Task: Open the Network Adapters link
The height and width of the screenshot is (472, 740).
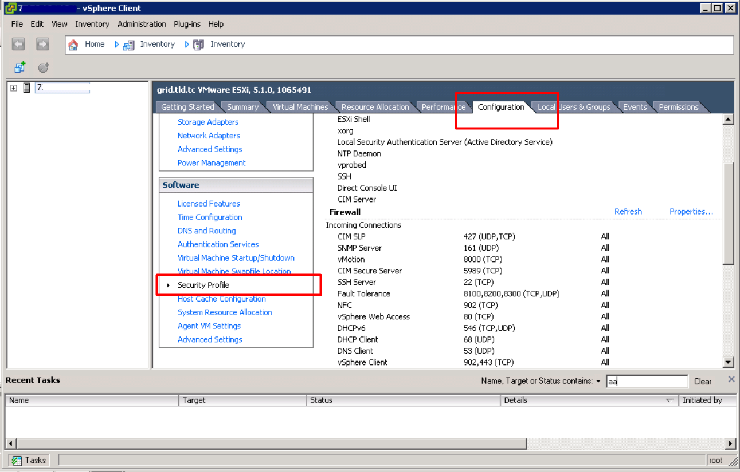Action: click(209, 136)
